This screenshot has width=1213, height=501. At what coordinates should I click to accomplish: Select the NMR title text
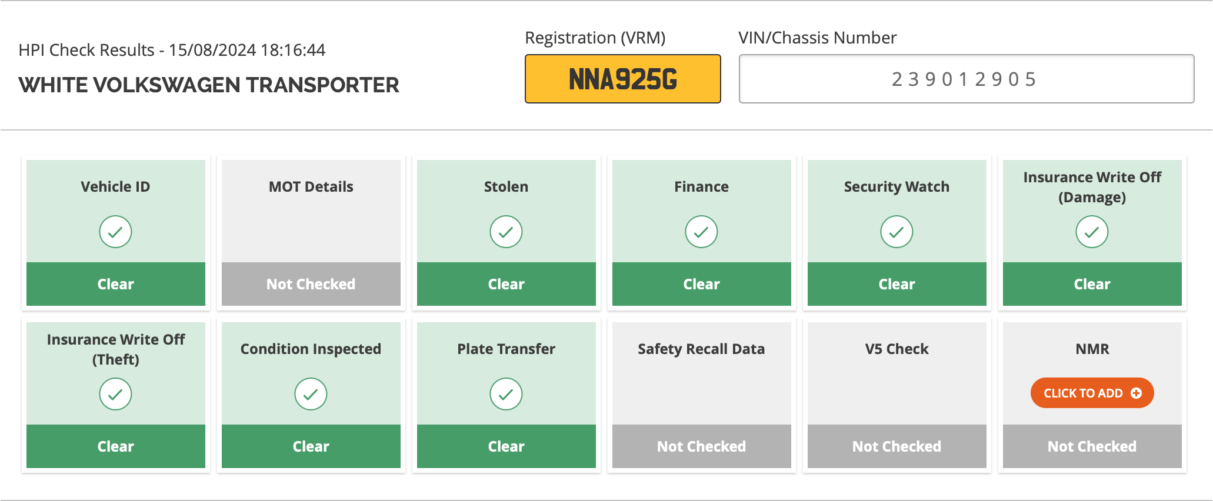tap(1092, 349)
